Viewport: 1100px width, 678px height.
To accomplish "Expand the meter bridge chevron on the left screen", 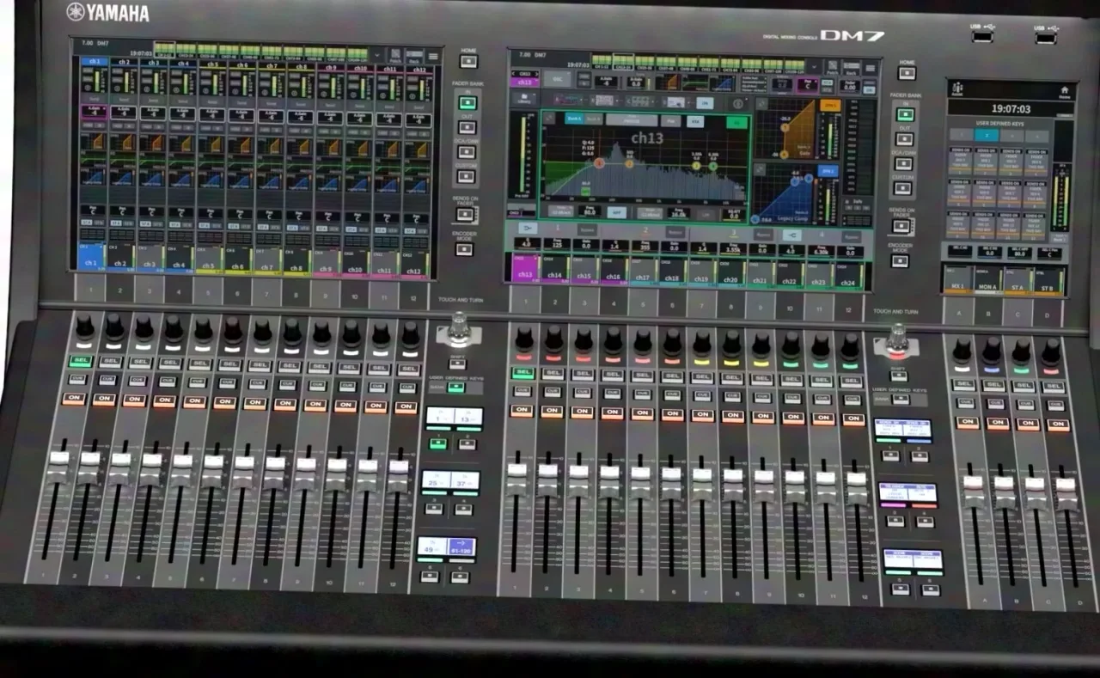I will point(377,55).
